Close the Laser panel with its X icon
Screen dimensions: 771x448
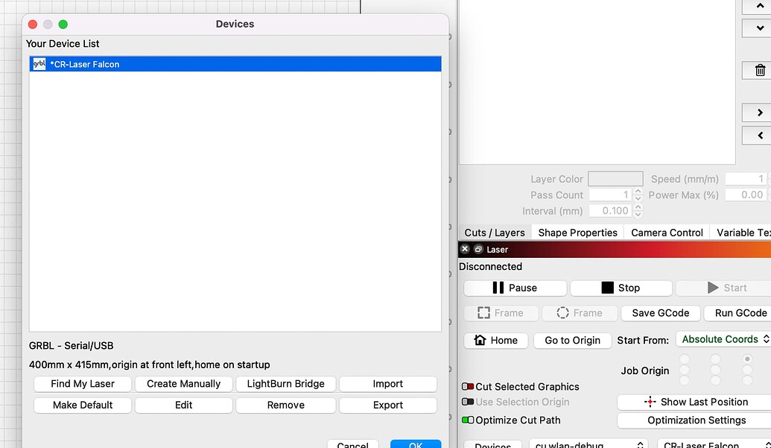466,249
